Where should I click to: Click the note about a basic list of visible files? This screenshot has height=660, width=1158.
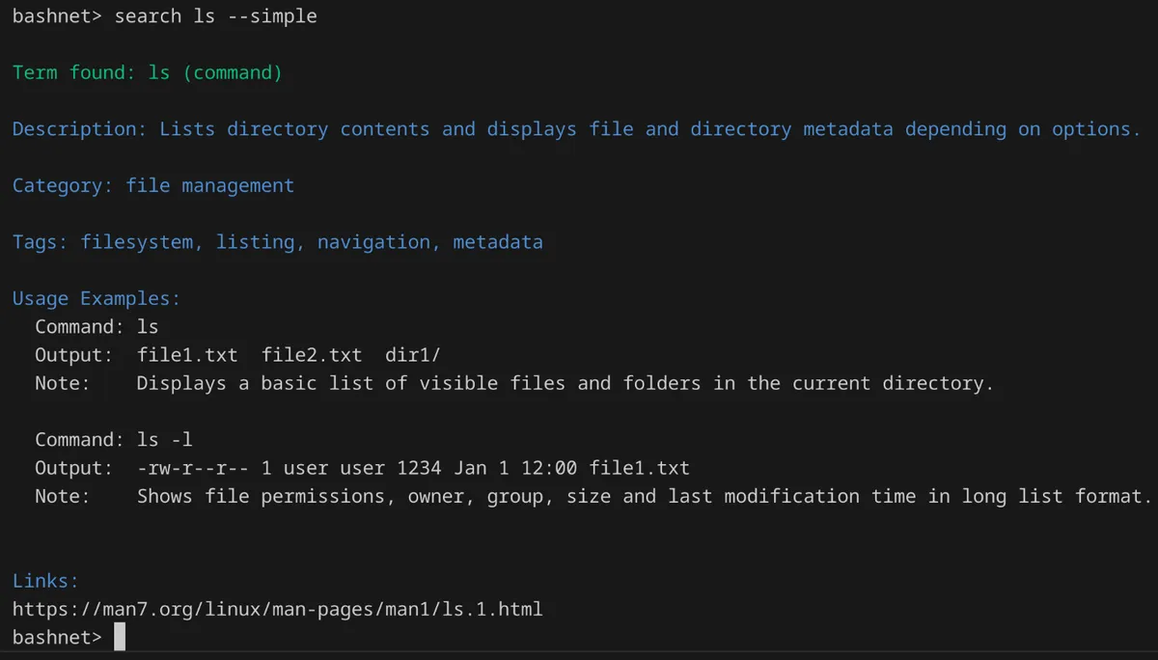(x=565, y=383)
